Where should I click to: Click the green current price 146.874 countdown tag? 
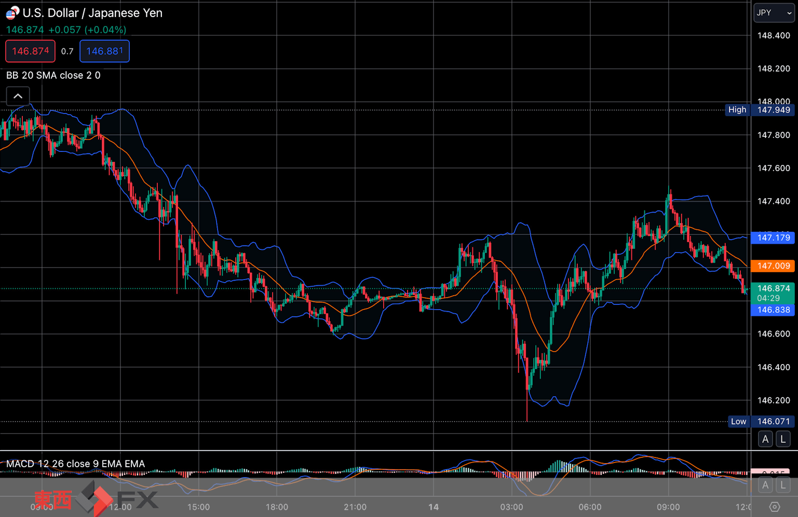click(x=773, y=293)
